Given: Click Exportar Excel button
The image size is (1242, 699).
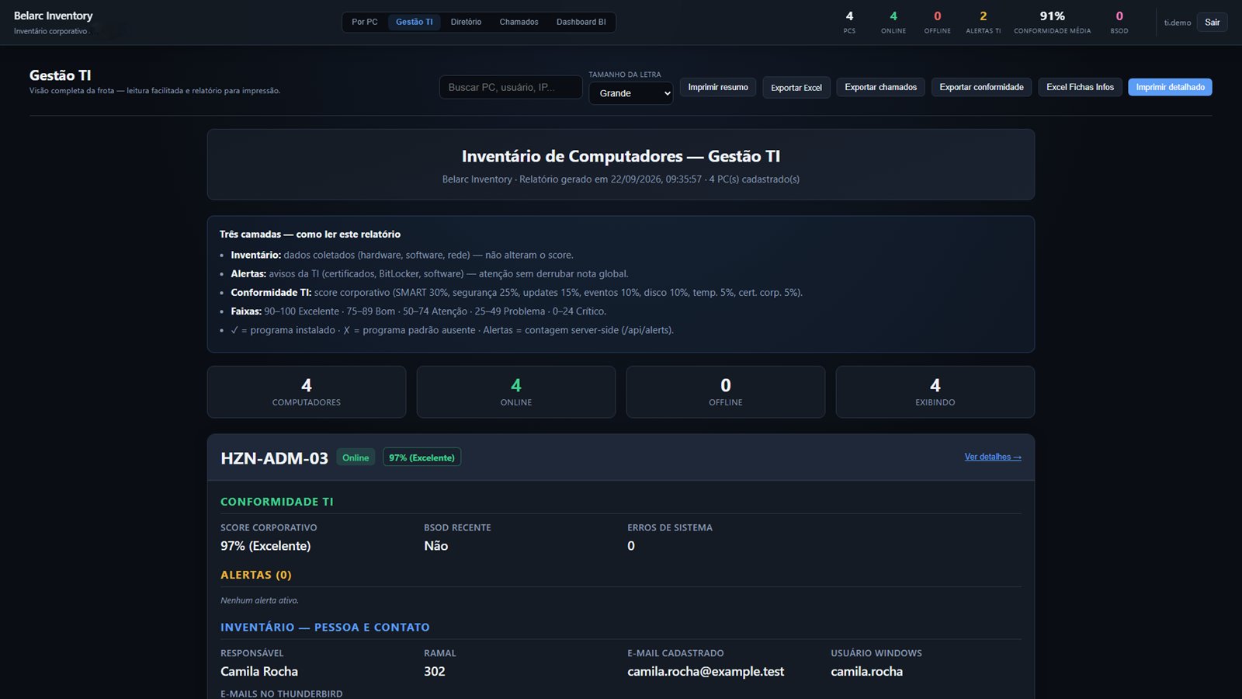Looking at the screenshot, I should (796, 88).
